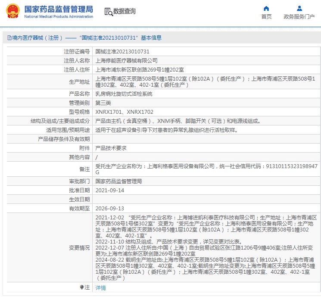Image resolution: width=321 pixels, height=297 pixels.
Task: Click the document icon before 境内医疗器械
Action: click(x=9, y=38)
